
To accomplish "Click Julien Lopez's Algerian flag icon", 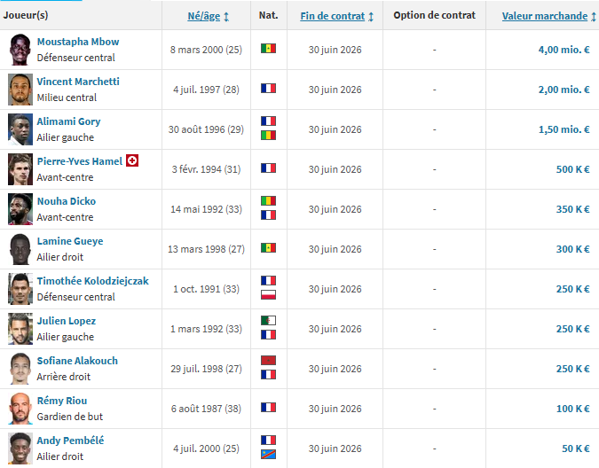I will pyautogui.click(x=269, y=321).
